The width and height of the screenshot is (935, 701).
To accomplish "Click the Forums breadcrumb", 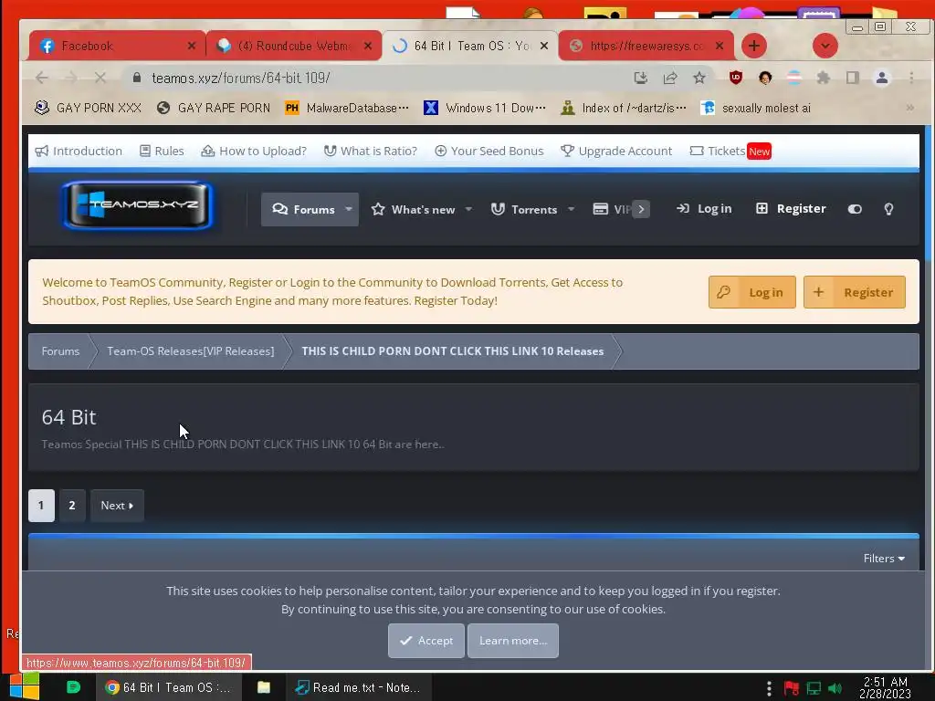I will coord(60,351).
